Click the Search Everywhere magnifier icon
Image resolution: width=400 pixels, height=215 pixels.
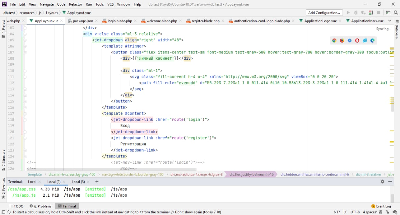coord(395,13)
